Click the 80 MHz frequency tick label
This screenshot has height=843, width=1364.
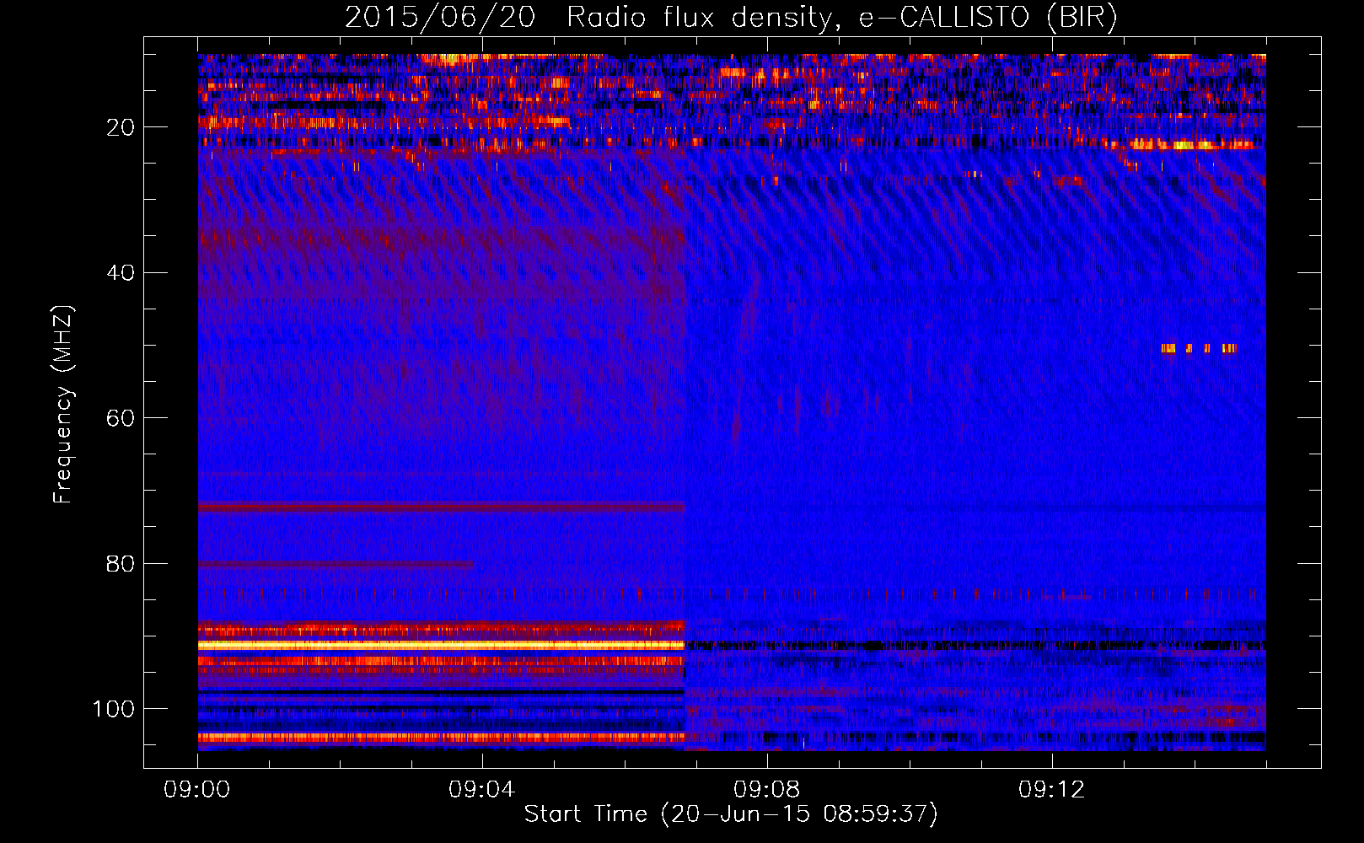[121, 563]
